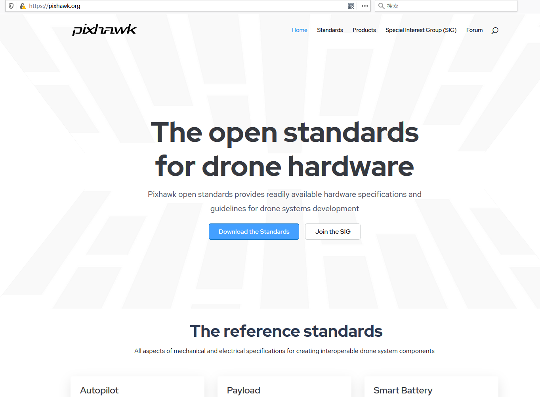The height and width of the screenshot is (397, 540).
Task: Select the Smart Battery standards card
Action: pos(431,387)
